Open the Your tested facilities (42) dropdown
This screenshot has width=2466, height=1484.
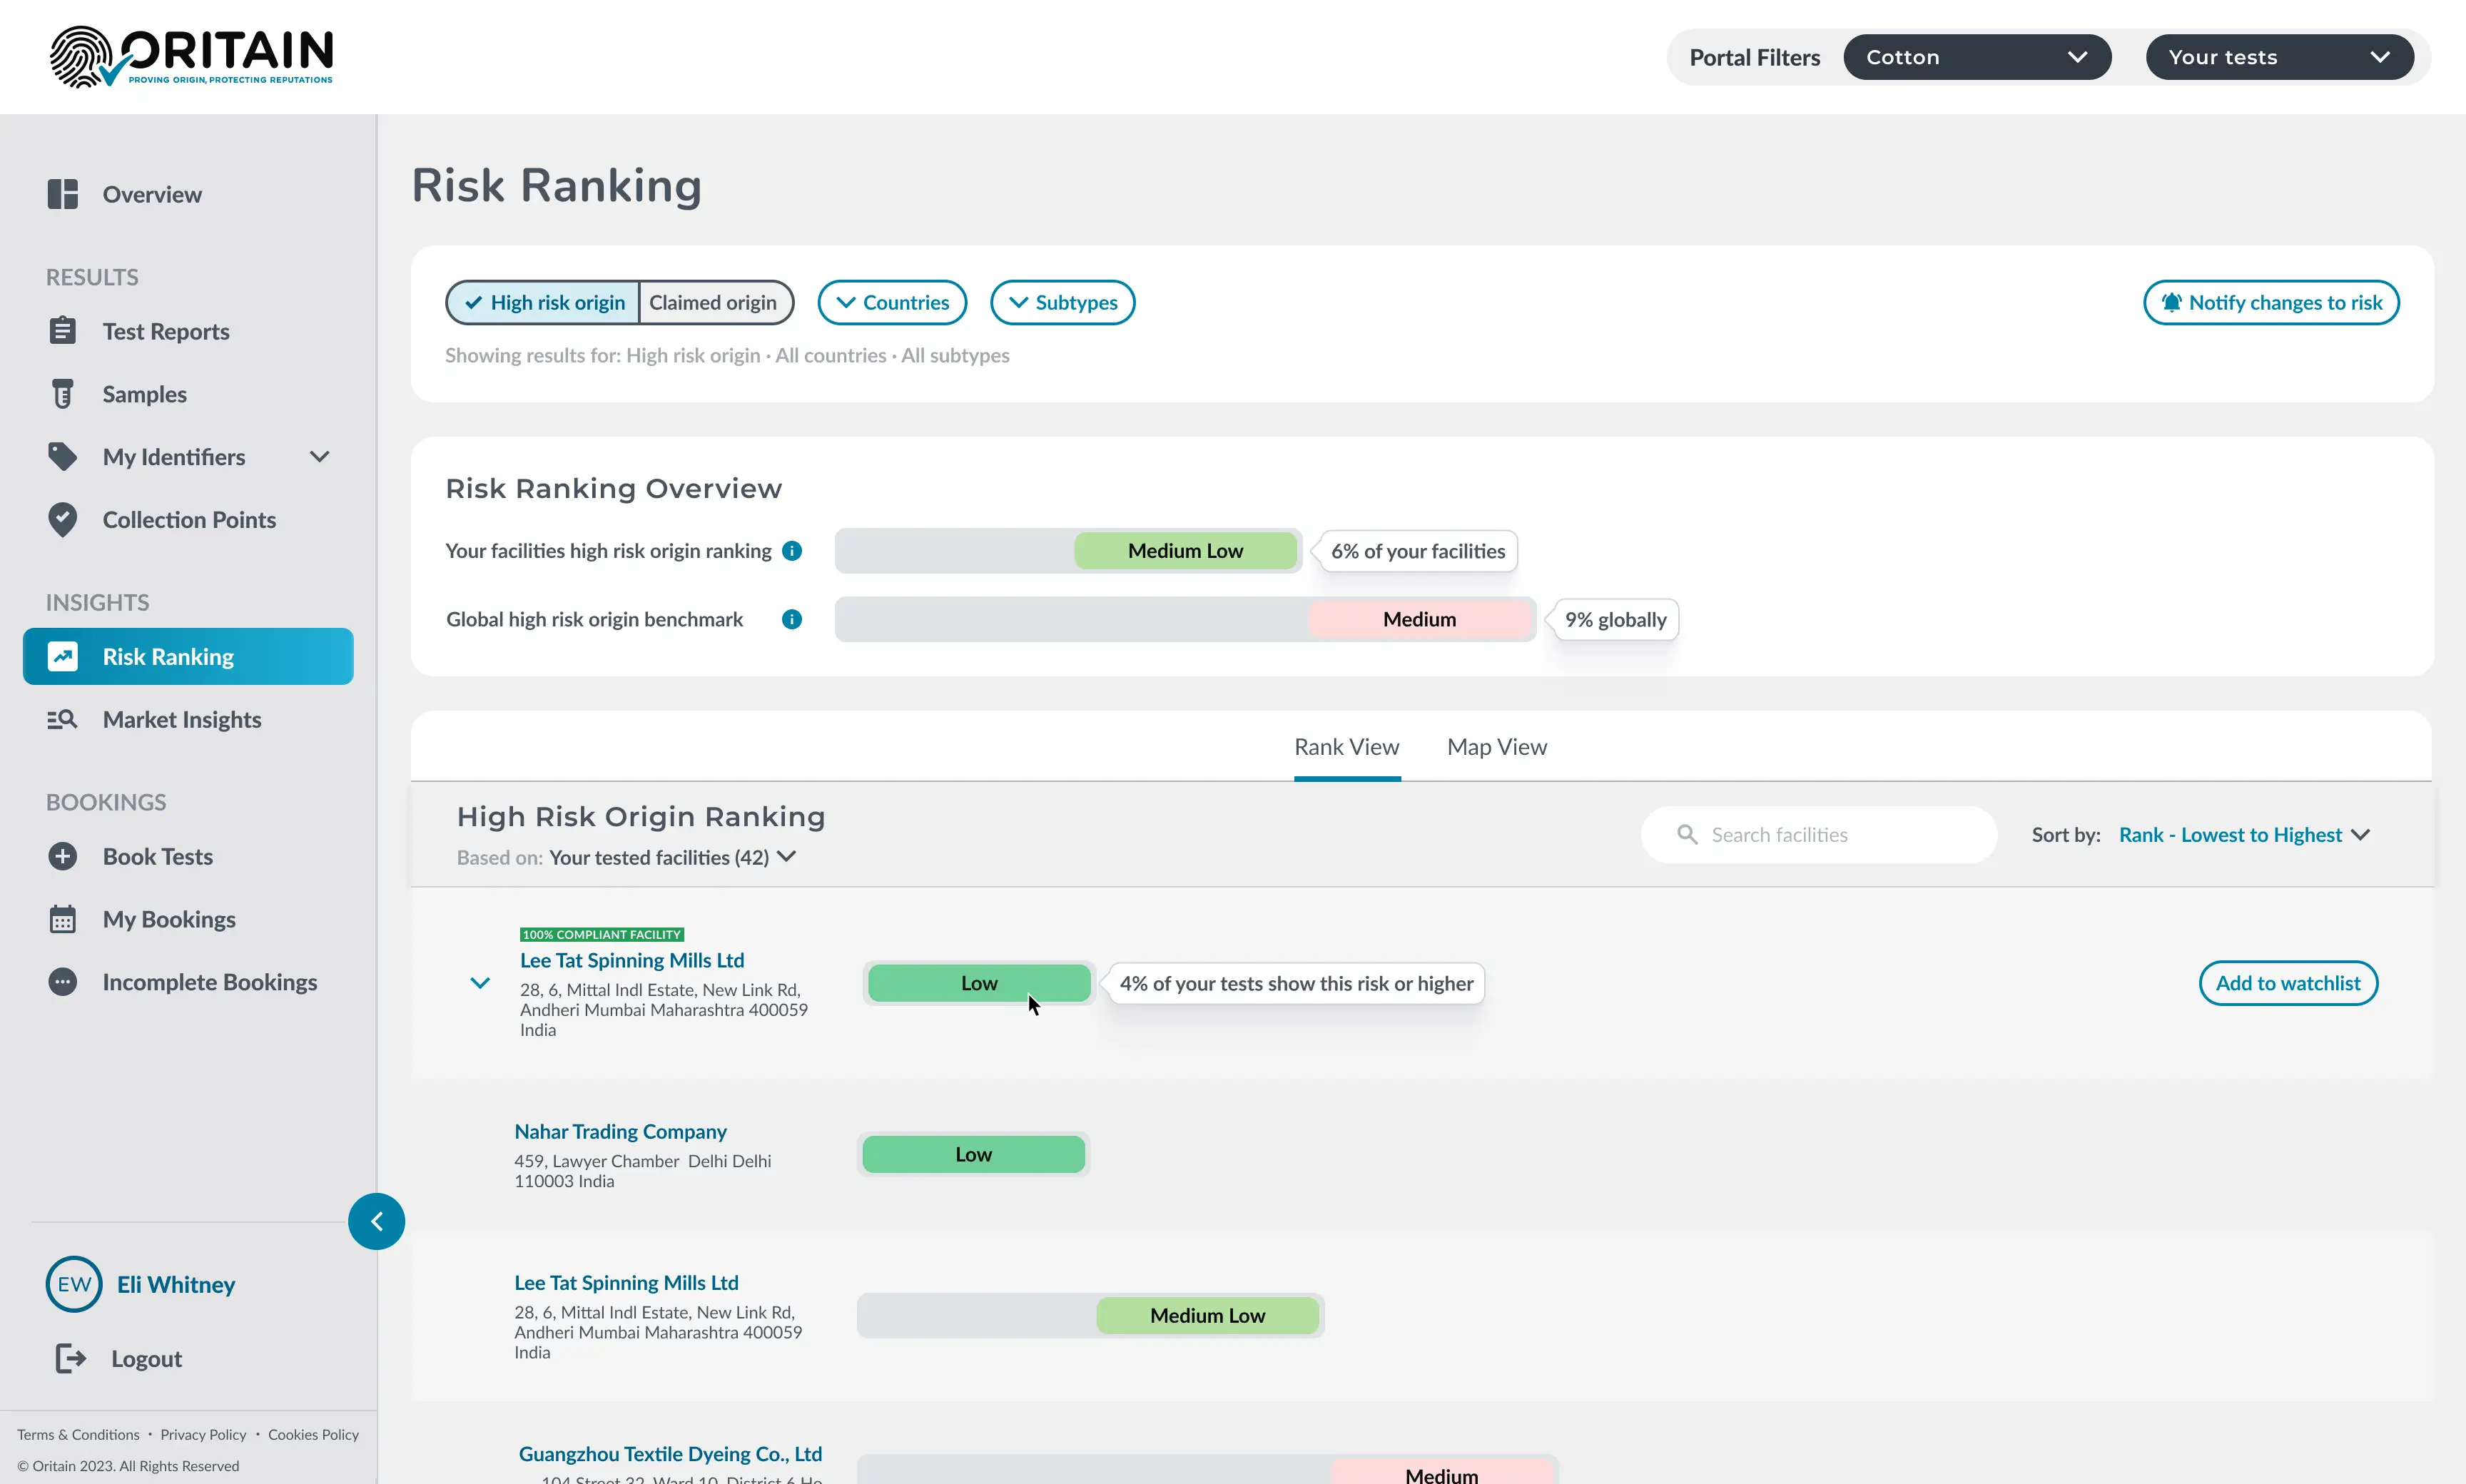coord(673,858)
